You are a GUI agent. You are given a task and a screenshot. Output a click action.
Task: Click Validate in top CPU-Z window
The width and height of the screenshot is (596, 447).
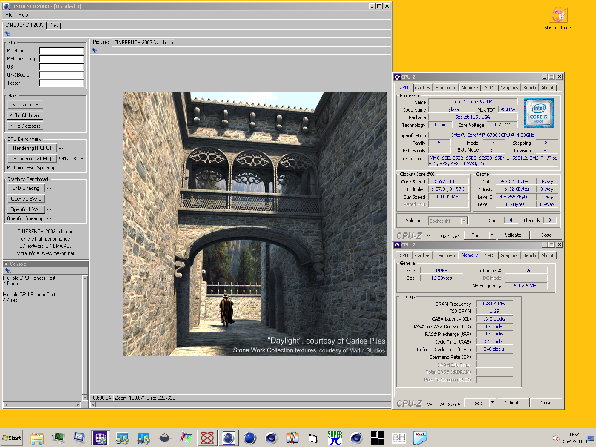(x=513, y=235)
